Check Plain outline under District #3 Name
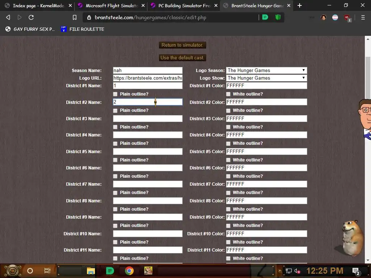Viewport: 371px width, 278px height. [x=115, y=127]
